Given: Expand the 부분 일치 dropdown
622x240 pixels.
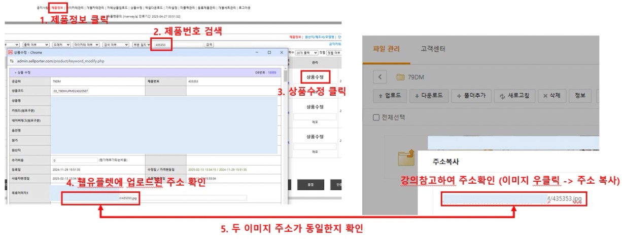Looking at the screenshot, I should [141, 45].
